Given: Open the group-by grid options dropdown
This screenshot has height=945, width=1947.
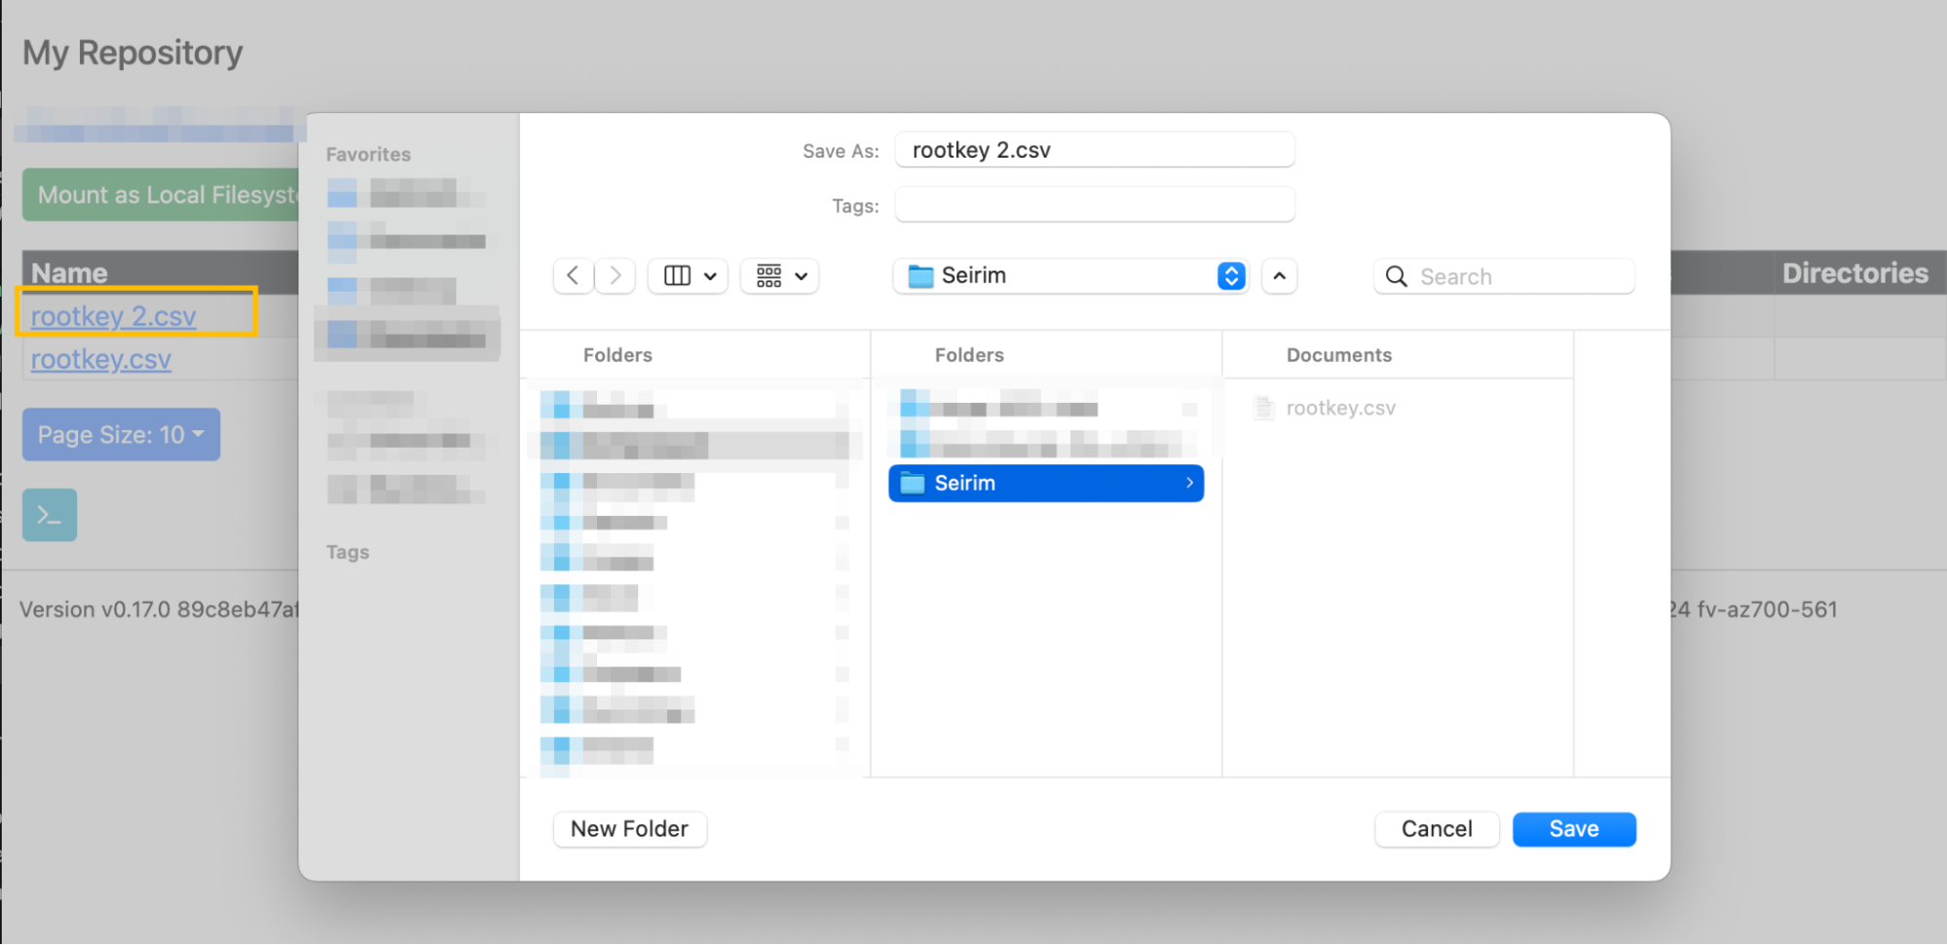Looking at the screenshot, I should pos(780,276).
